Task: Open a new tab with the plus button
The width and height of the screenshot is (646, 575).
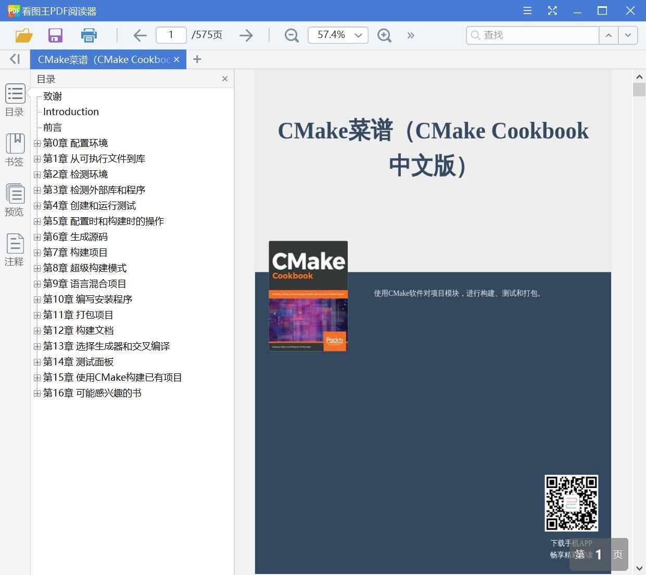Action: (197, 59)
